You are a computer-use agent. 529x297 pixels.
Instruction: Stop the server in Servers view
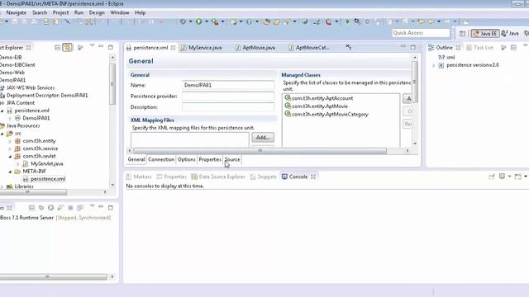coord(70,208)
